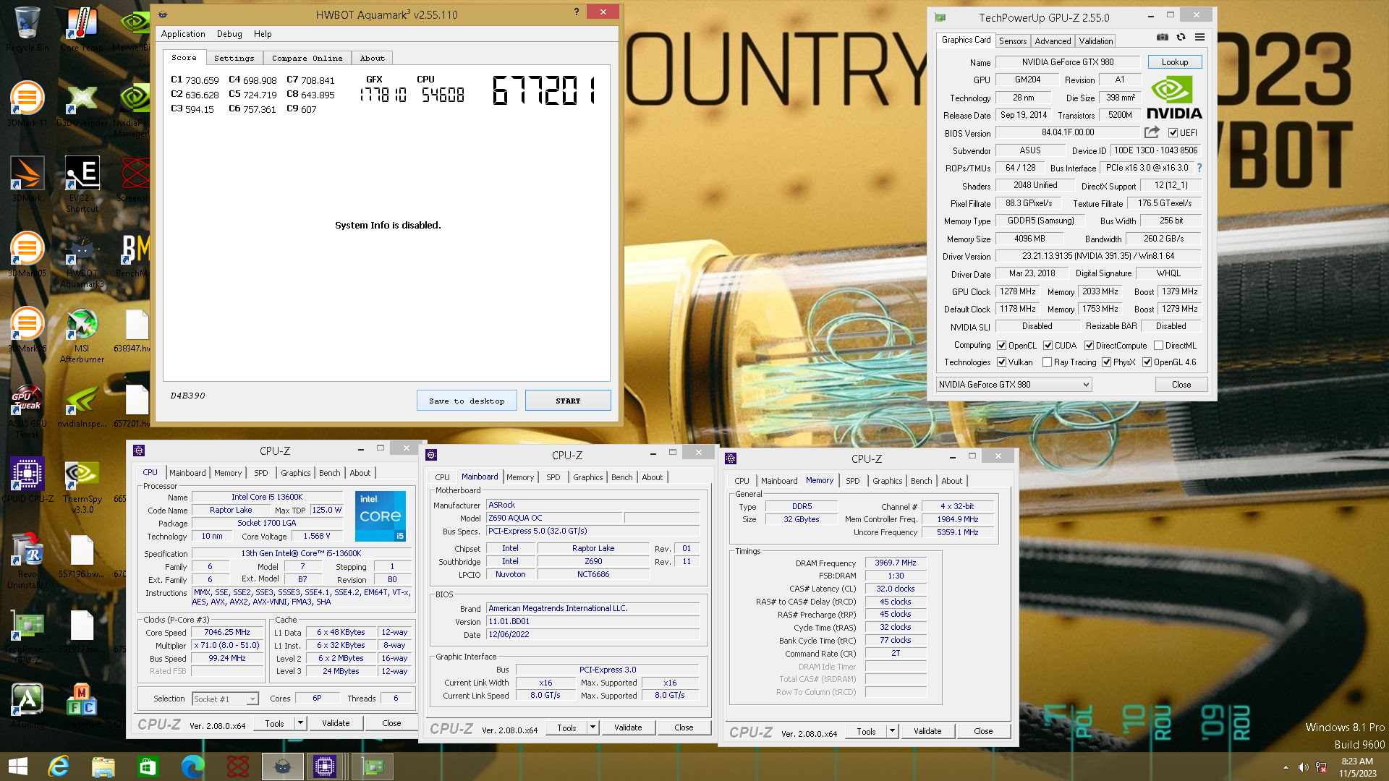Screen dimensions: 1389x781
Task: Toggle the OpenCL checkbox
Action: coord(1001,345)
